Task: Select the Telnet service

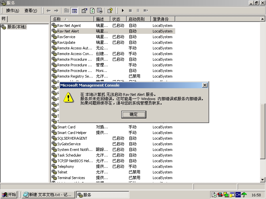Action: (x=62, y=172)
